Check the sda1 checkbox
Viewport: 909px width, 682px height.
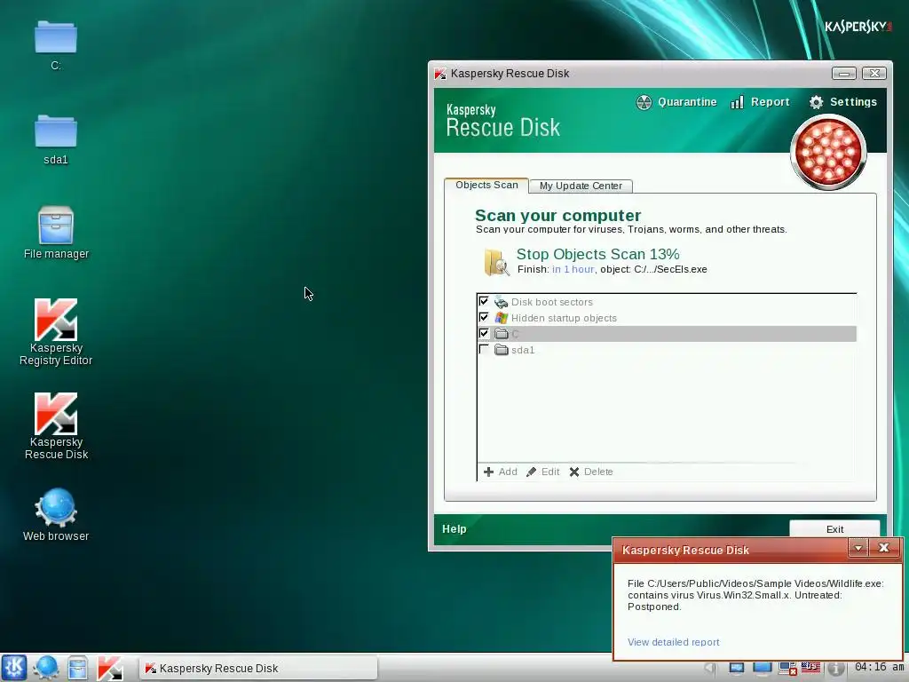click(x=484, y=349)
